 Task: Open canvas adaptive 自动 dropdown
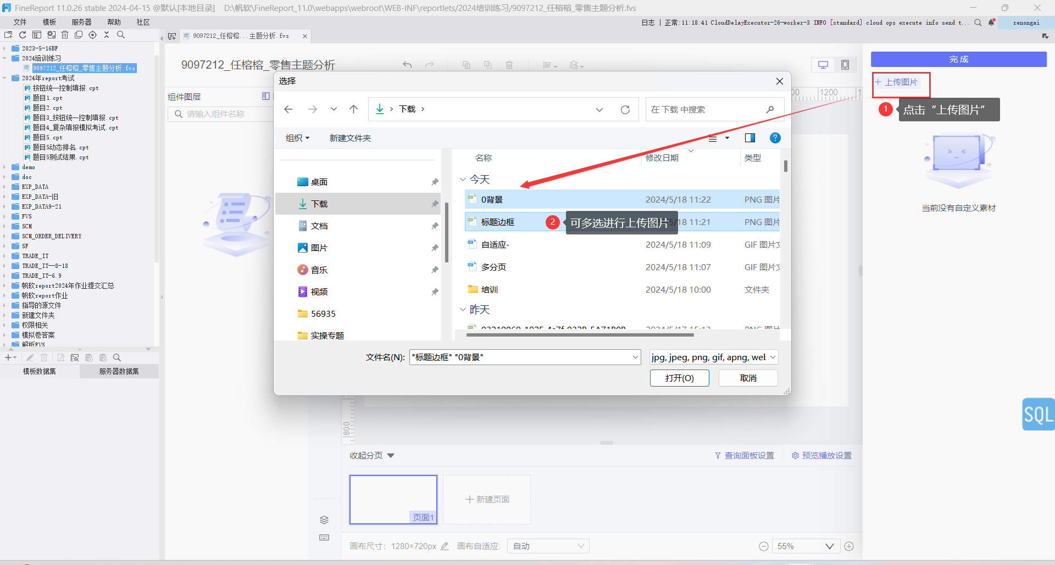tap(548, 546)
